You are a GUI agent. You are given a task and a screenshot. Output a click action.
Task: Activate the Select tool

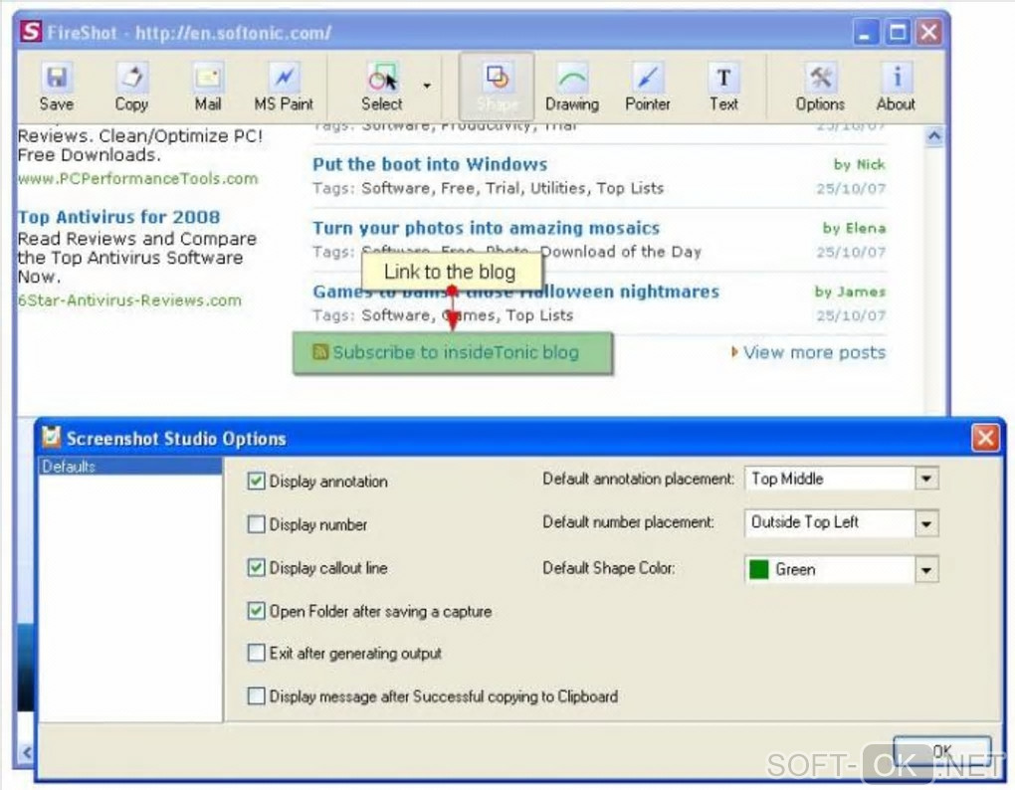click(381, 88)
